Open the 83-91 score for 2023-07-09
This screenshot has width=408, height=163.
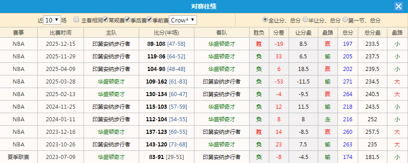click(156, 157)
